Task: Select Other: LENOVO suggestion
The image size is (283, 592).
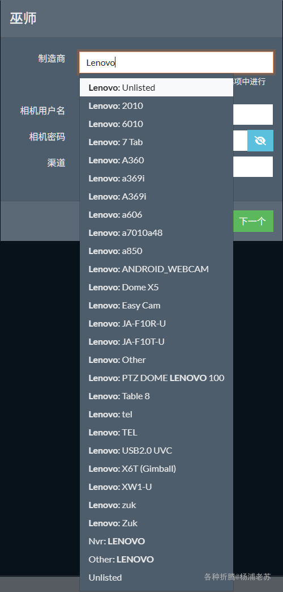Action: [x=156, y=559]
